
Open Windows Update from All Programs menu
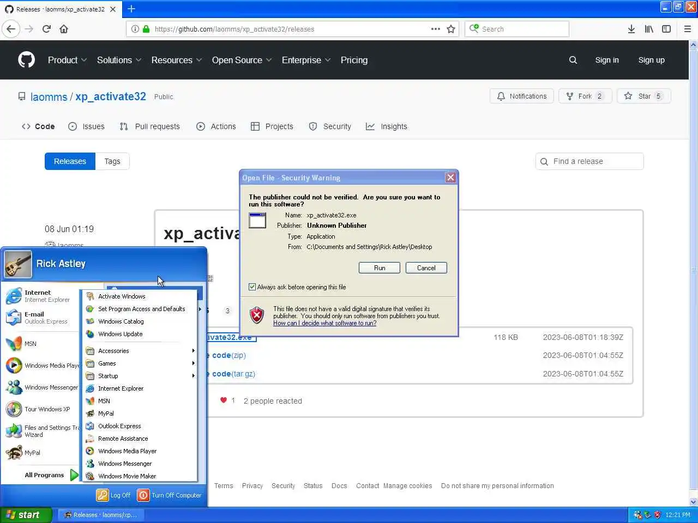(140, 334)
